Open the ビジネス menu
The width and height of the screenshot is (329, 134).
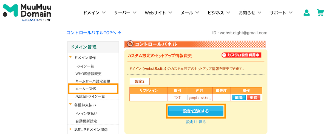[219, 13]
